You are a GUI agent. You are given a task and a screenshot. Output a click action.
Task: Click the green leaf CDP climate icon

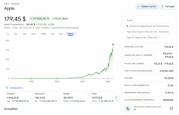pos(128,108)
